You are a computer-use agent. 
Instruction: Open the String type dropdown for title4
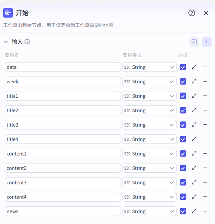(x=149, y=139)
